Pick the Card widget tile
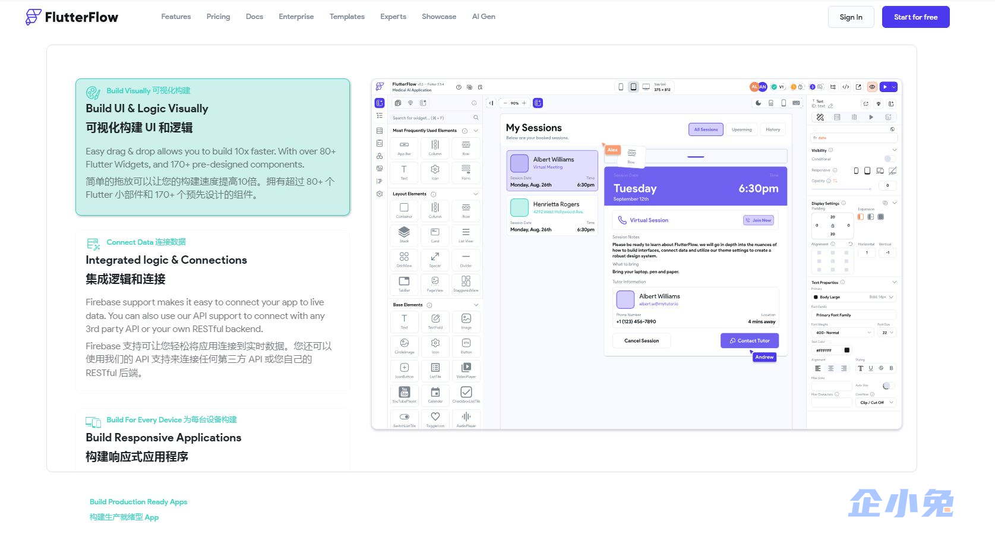 (435, 235)
